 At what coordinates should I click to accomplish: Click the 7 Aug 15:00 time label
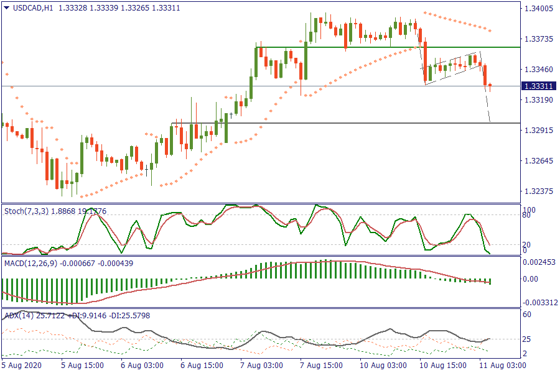(x=321, y=366)
